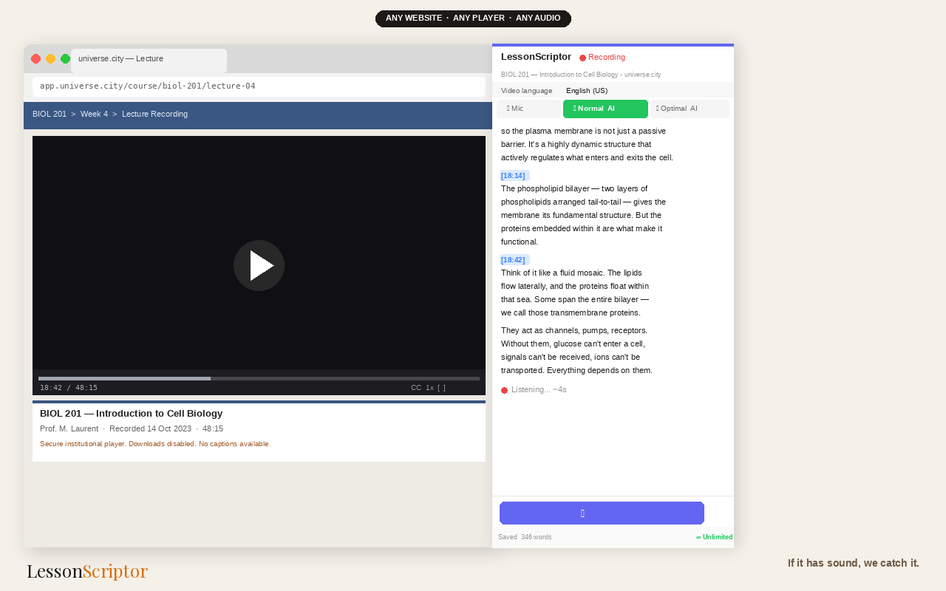
Task: Click the 'If it has sound' tagline
Action: 854,563
